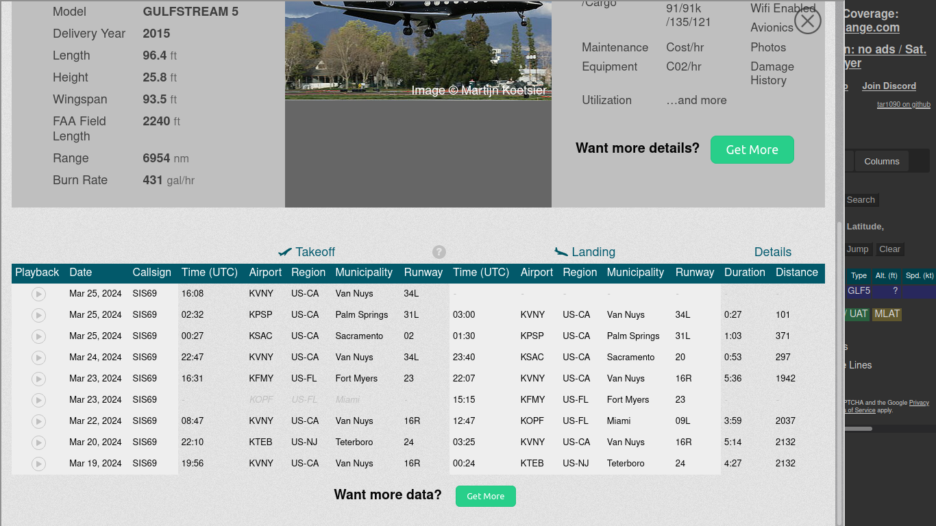
Task: Click the GULFSTREAM 5 model value
Action: (190, 12)
